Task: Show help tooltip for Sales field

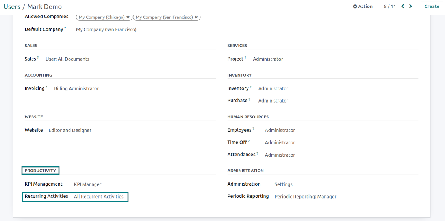Action: pos(38,57)
